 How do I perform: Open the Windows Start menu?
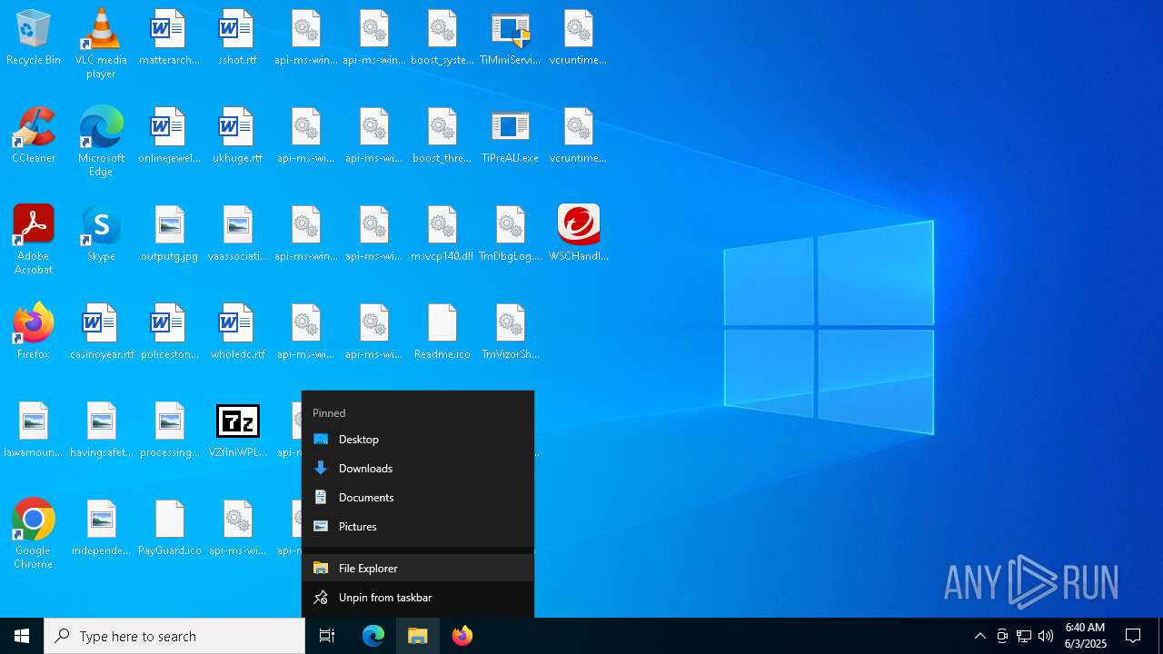(22, 636)
